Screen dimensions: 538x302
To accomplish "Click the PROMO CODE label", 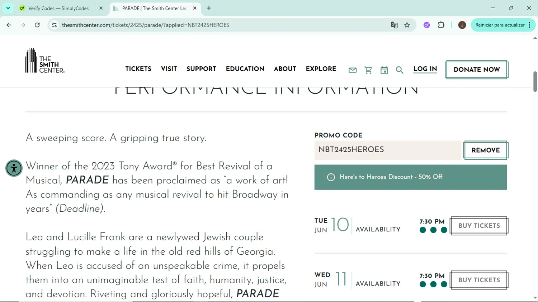I will (339, 135).
